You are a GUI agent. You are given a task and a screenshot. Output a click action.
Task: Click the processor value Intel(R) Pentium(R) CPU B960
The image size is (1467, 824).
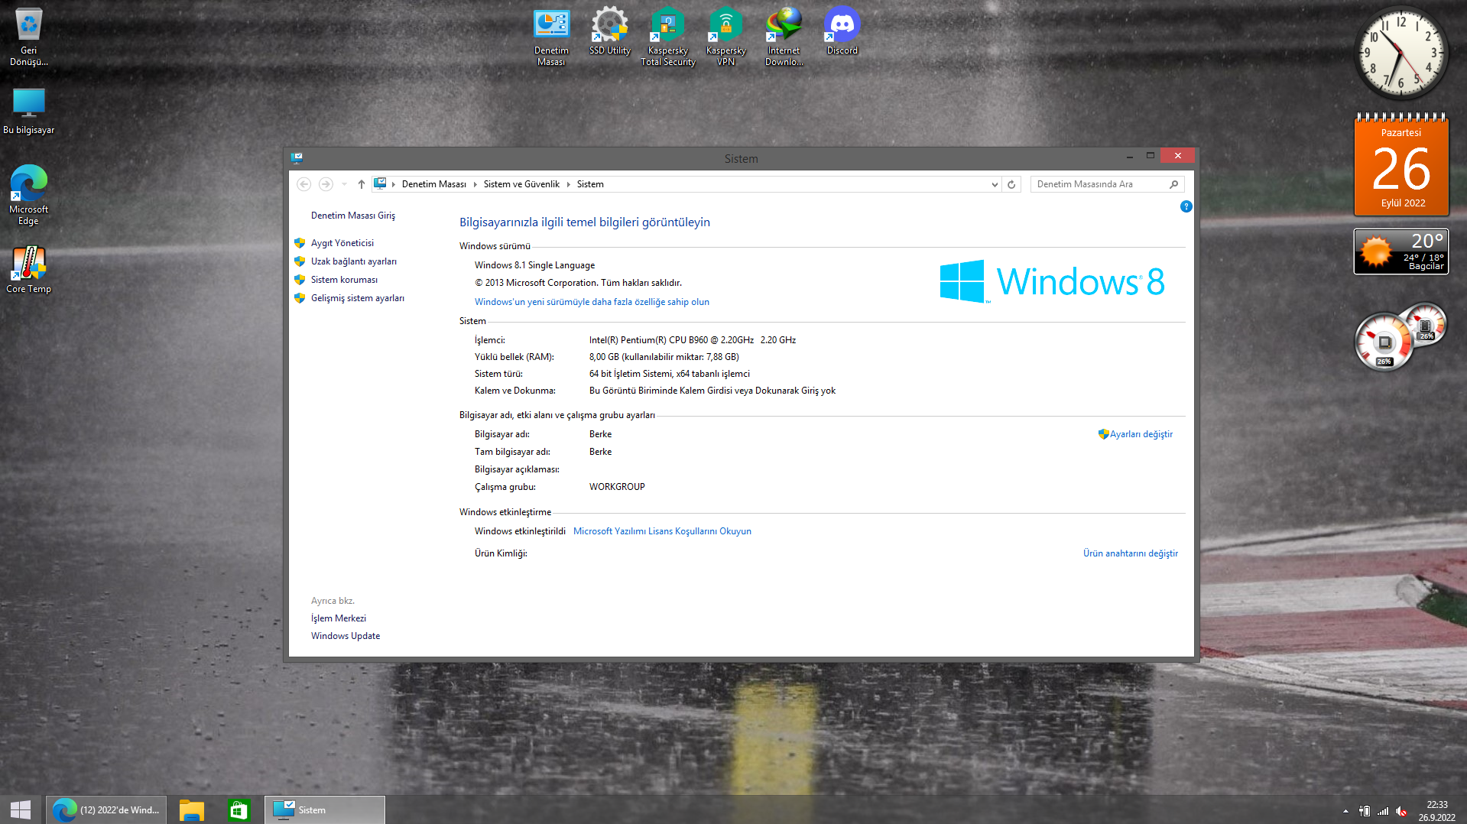pyautogui.click(x=693, y=340)
